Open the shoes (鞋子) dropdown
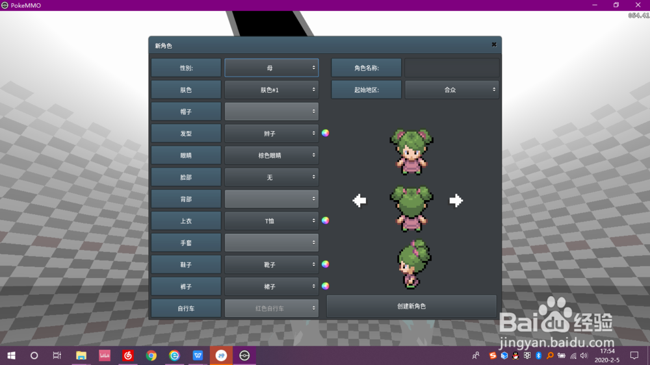 272,264
